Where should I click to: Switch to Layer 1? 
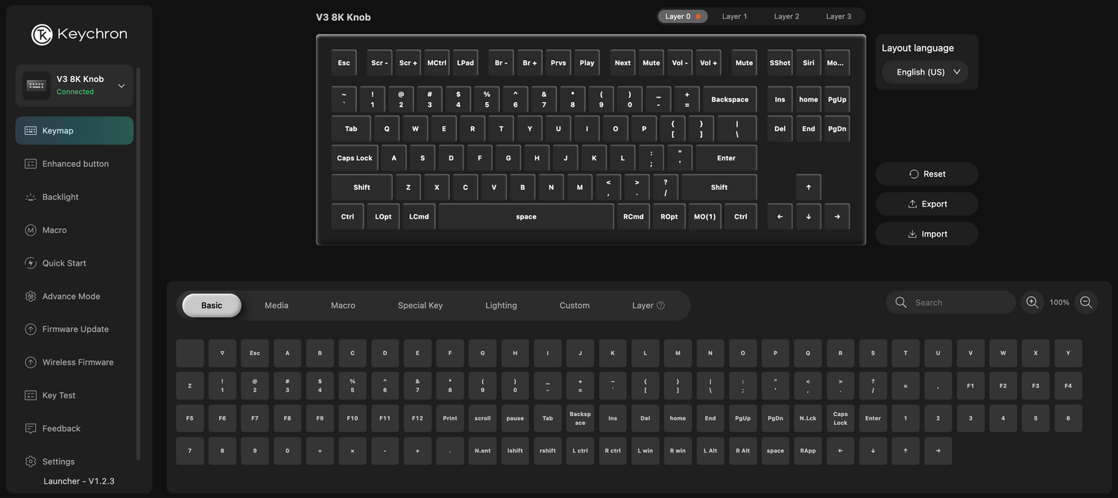pos(734,16)
